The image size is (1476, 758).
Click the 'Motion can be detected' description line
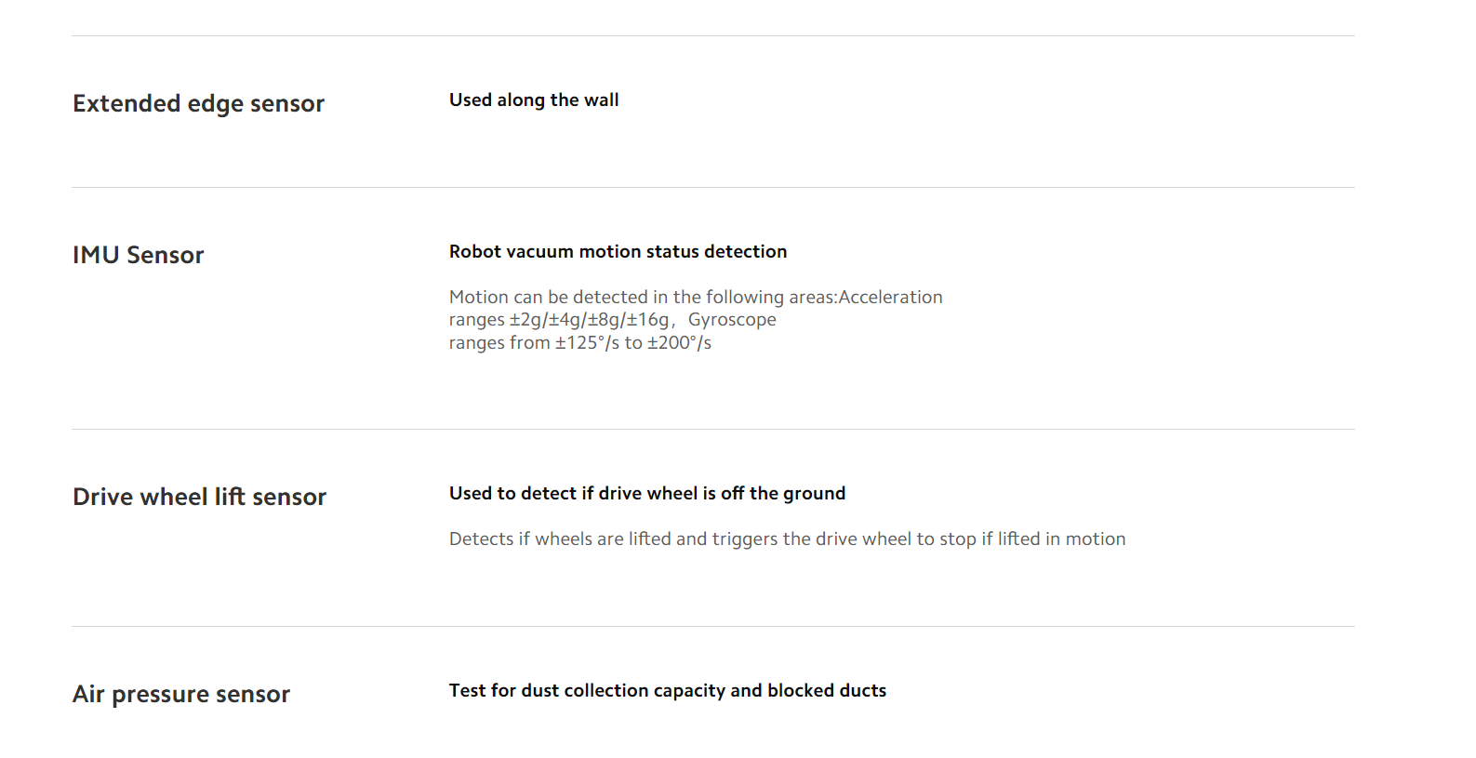[696, 297]
